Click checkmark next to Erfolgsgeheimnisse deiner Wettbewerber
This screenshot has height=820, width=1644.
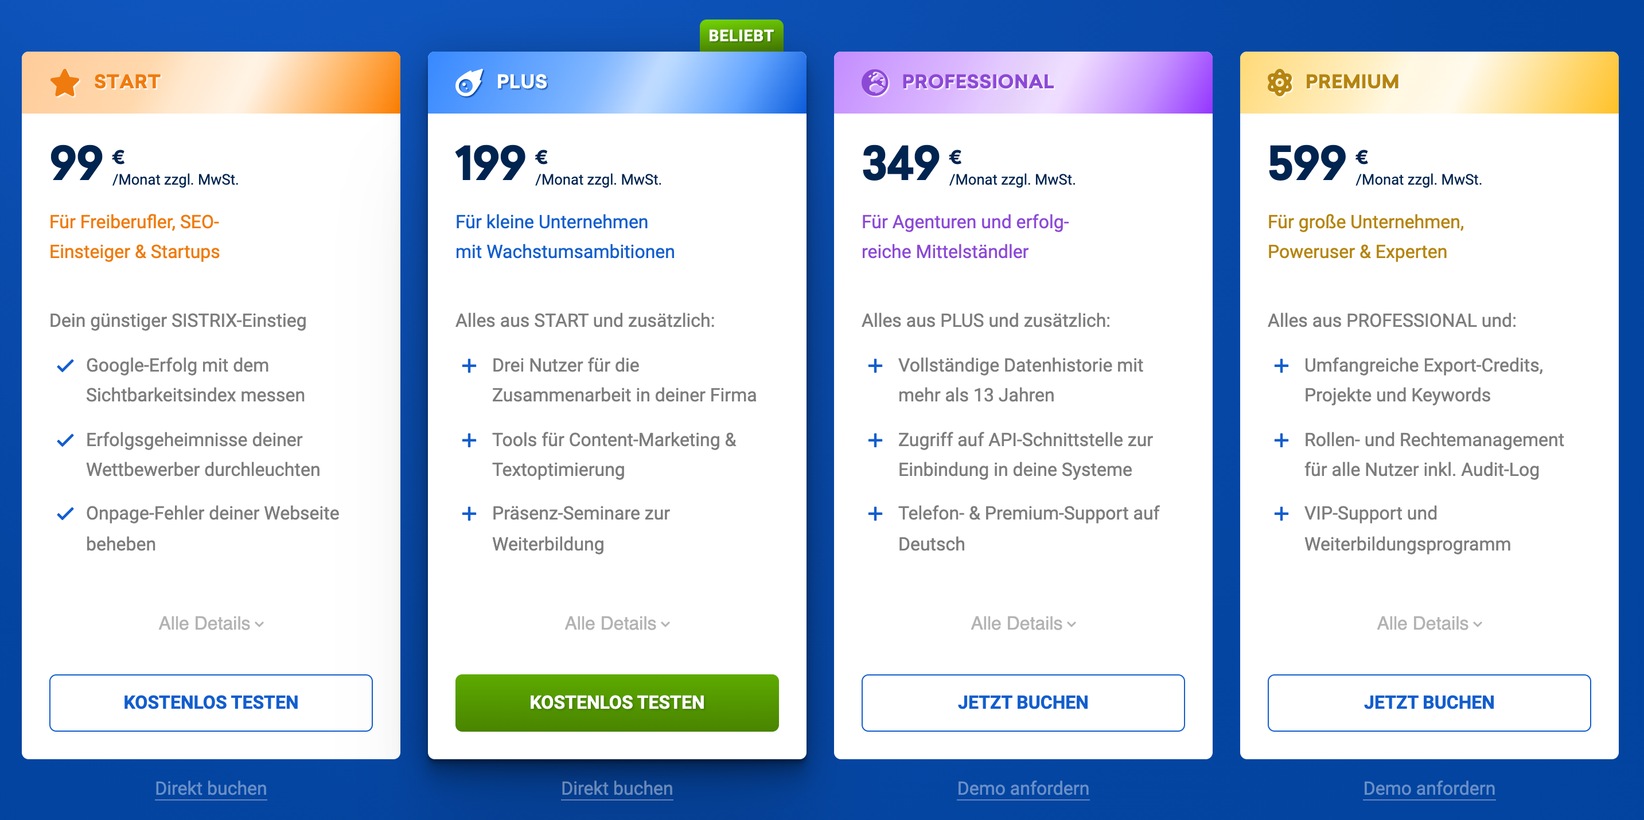[x=65, y=440]
